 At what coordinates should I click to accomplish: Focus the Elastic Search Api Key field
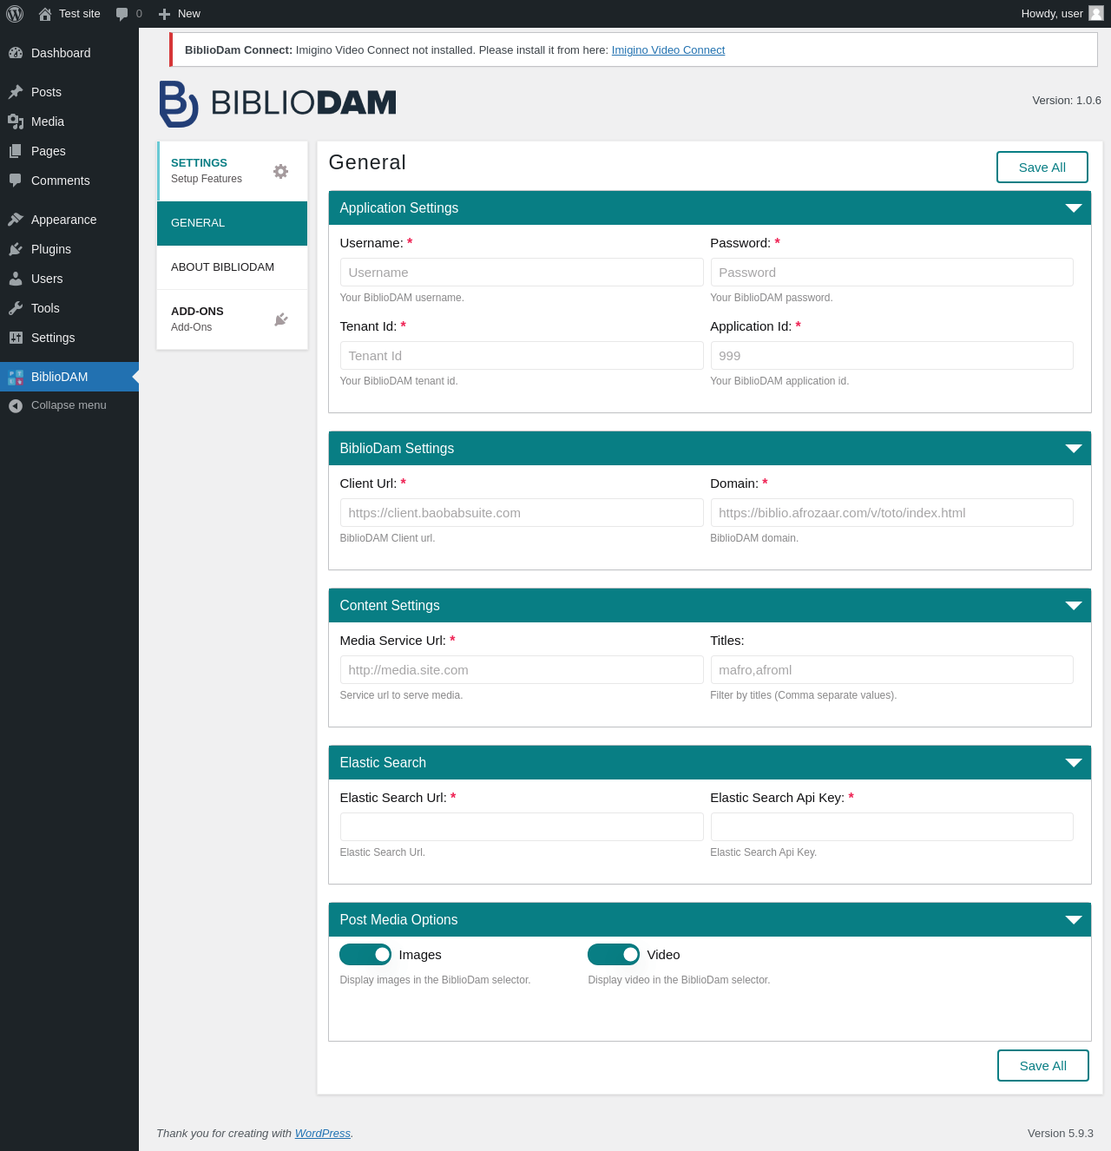point(892,827)
